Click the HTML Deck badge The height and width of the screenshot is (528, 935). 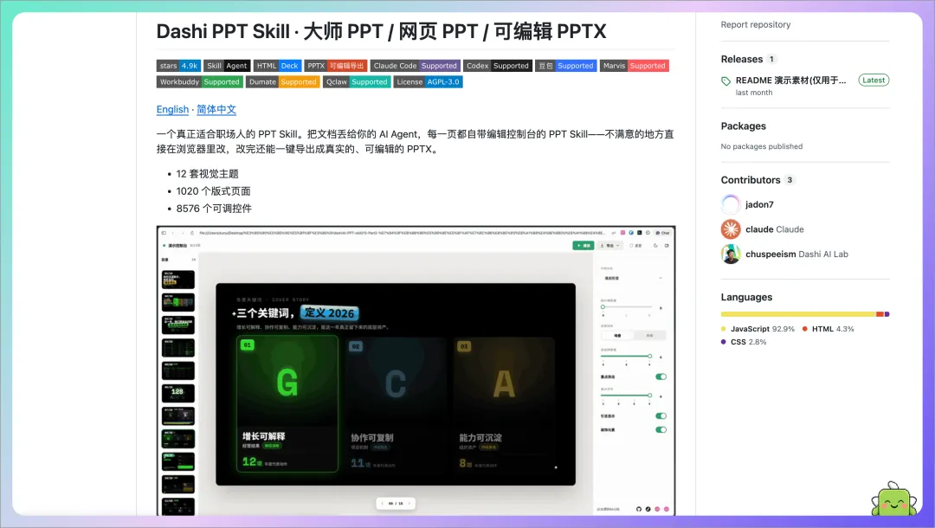click(x=277, y=66)
